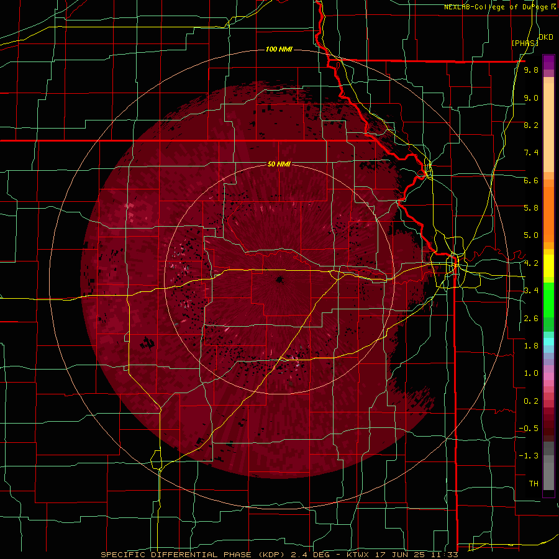Pick the bright yellow segment of the color bar

click(548, 266)
